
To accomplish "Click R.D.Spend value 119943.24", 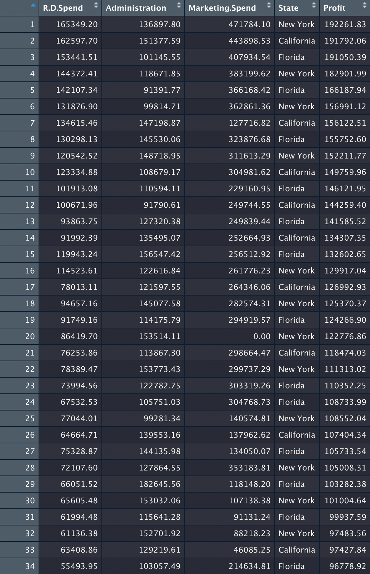I will coord(77,254).
